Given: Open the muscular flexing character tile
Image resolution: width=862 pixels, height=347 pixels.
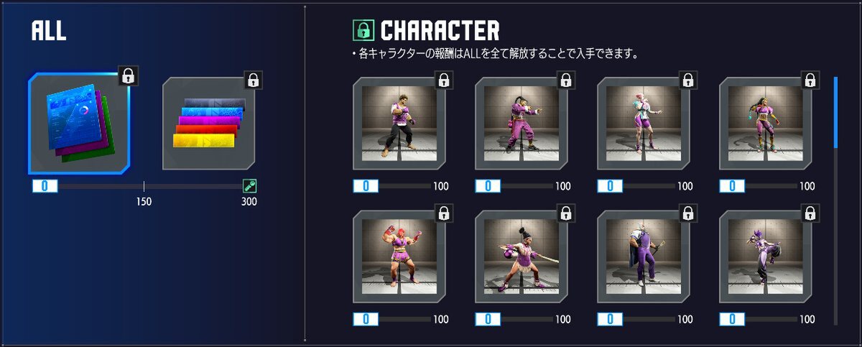Looking at the screenshot, I should point(400,256).
